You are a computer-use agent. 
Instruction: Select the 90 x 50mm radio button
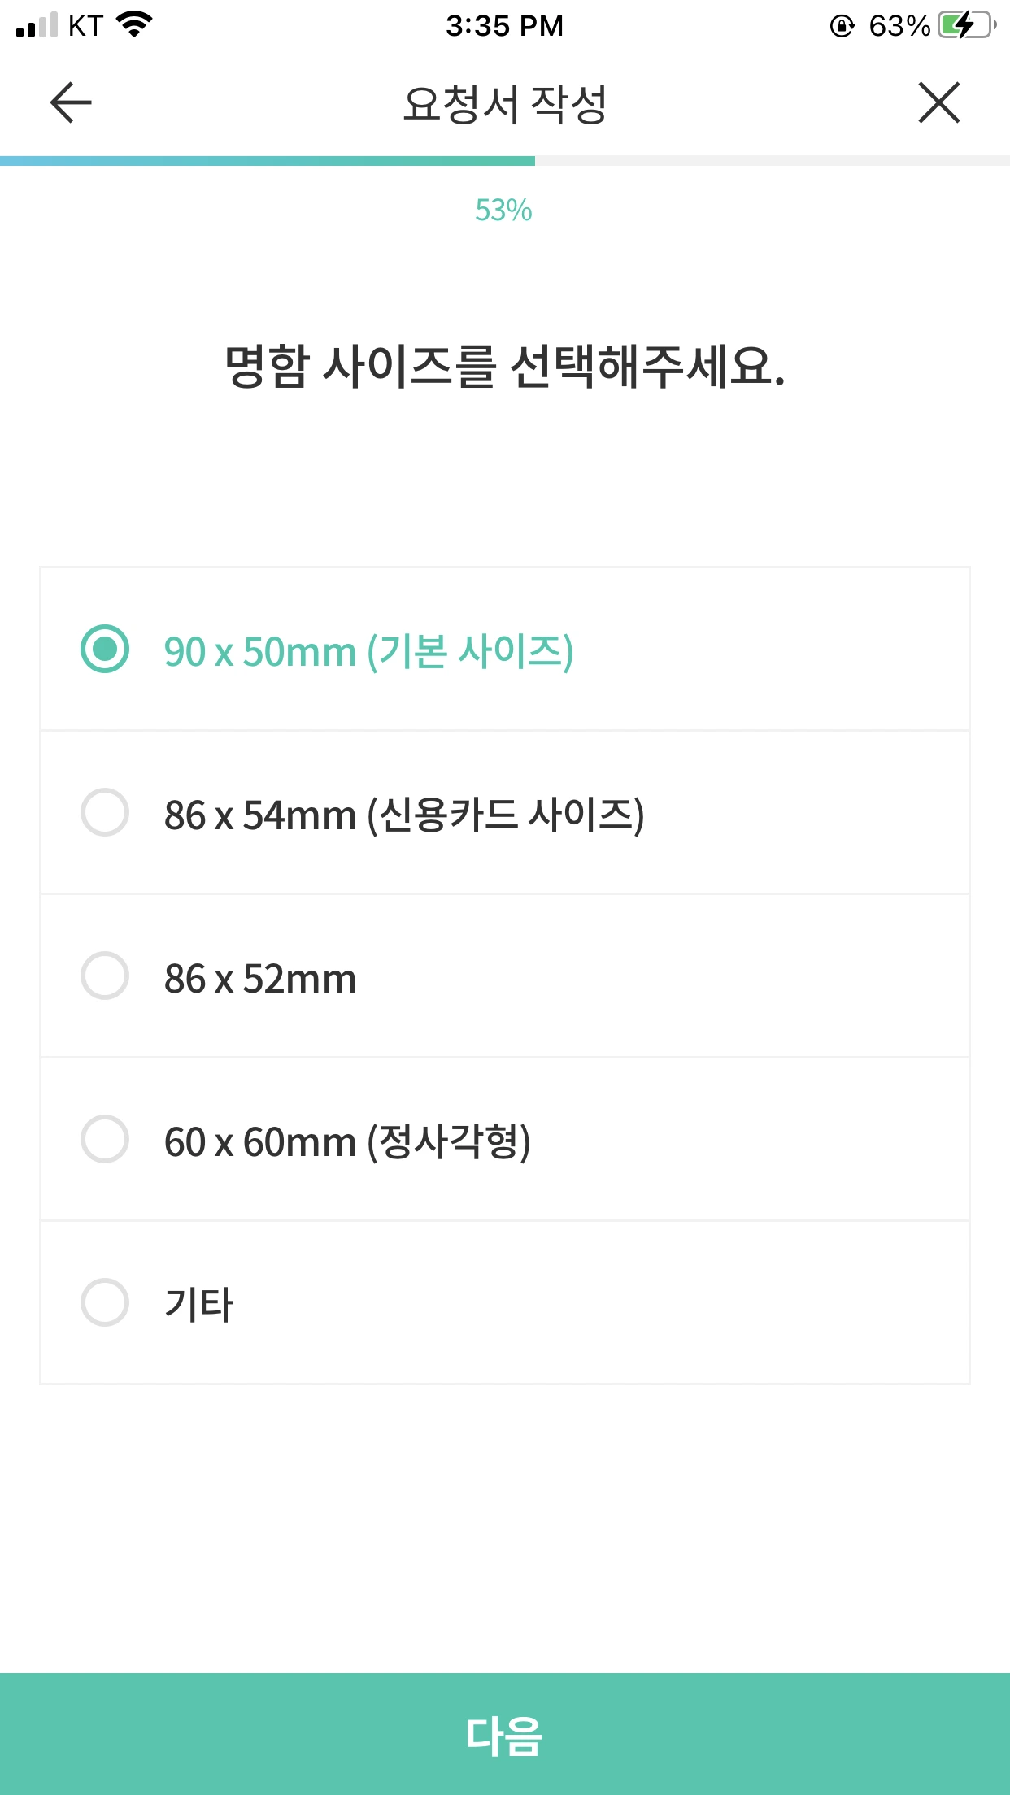point(105,649)
